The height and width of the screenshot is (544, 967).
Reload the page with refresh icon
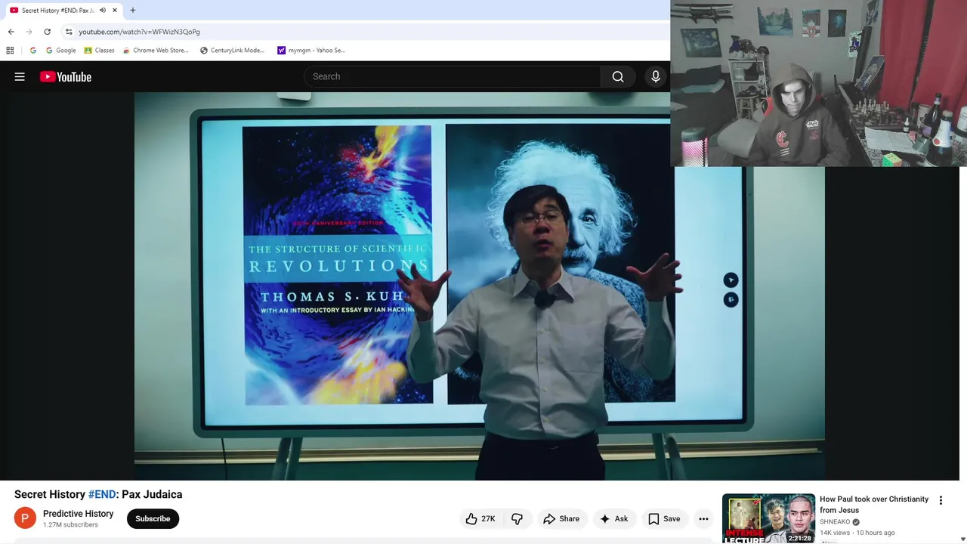click(x=47, y=32)
